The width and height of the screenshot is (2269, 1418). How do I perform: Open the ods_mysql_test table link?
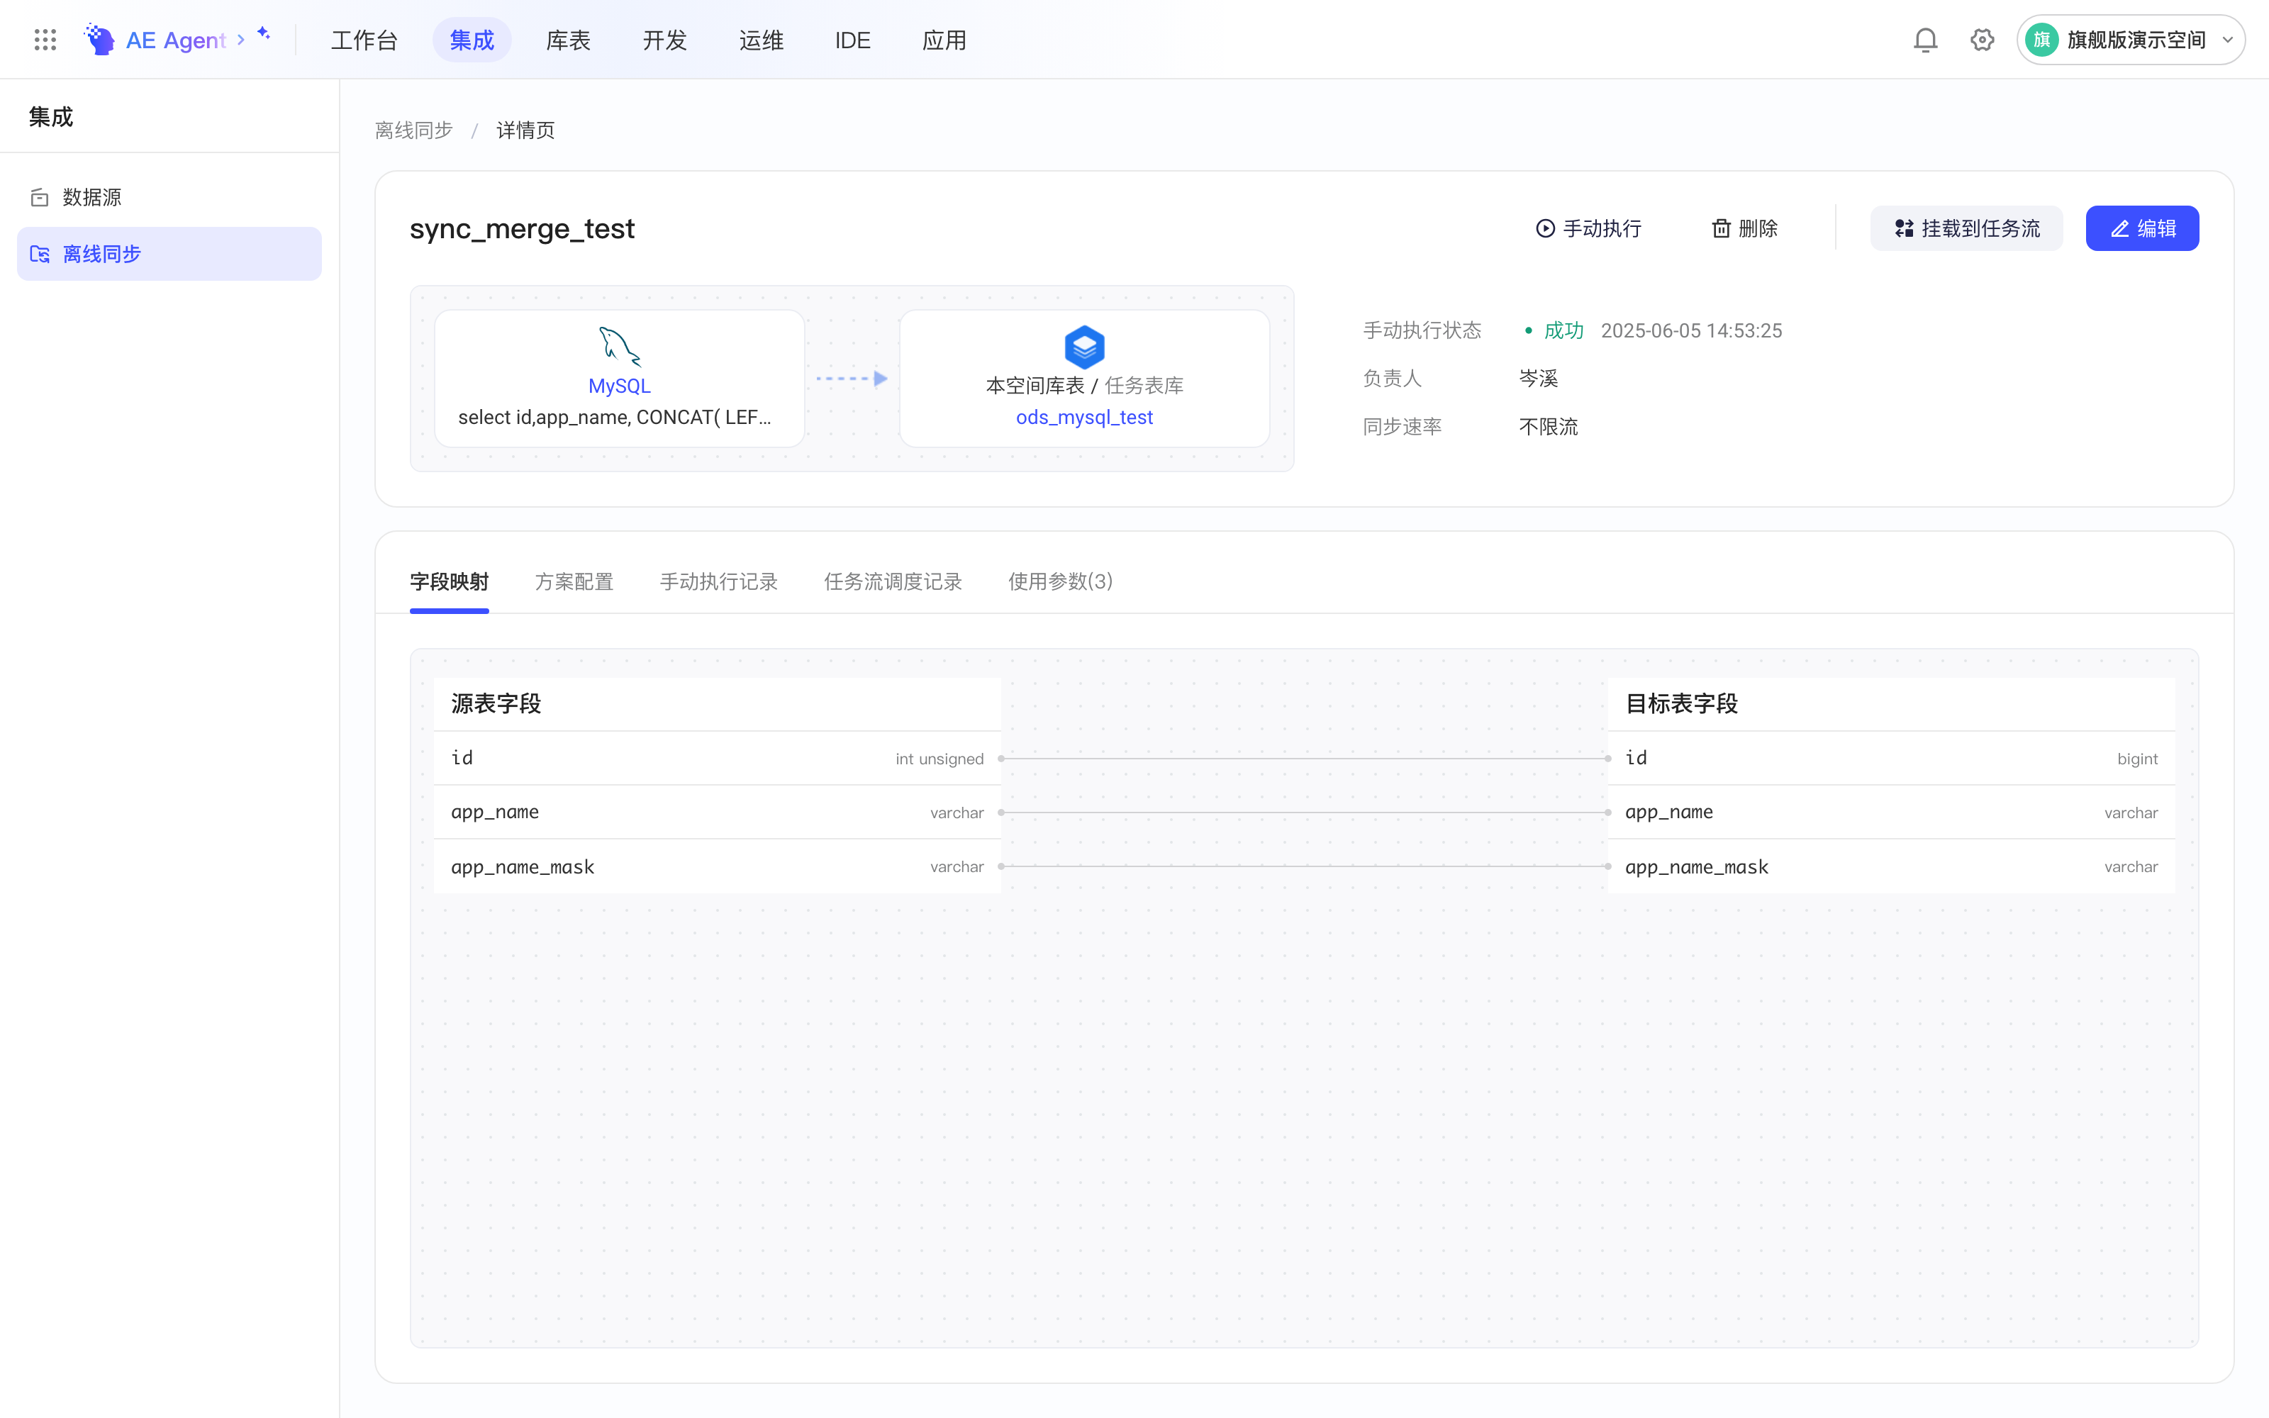tap(1084, 418)
